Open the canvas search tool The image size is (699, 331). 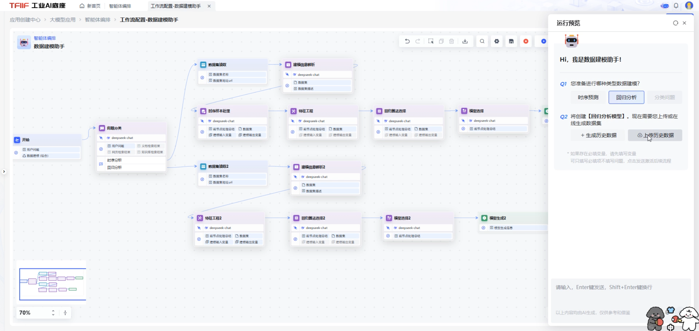tap(482, 41)
